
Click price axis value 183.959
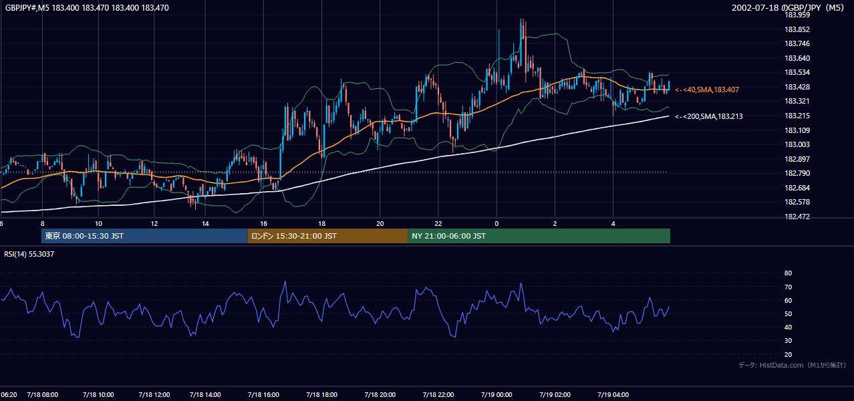[797, 15]
